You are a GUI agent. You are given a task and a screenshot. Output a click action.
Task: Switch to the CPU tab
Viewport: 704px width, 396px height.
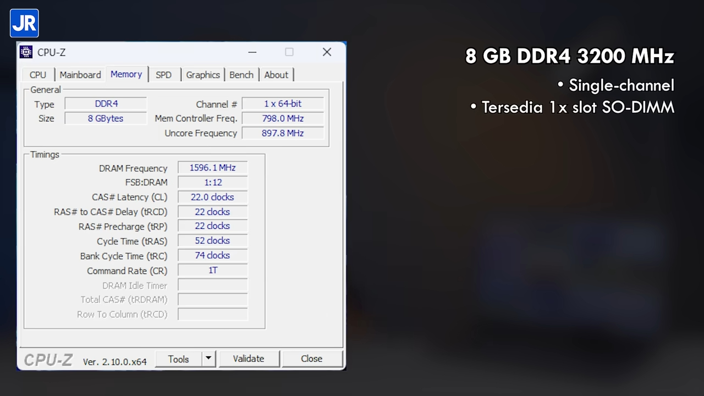tap(38, 75)
